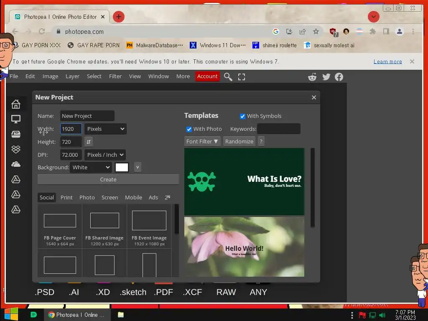Open the Layer menu

click(x=72, y=76)
